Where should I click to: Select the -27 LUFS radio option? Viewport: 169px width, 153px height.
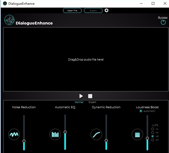click(x=153, y=140)
